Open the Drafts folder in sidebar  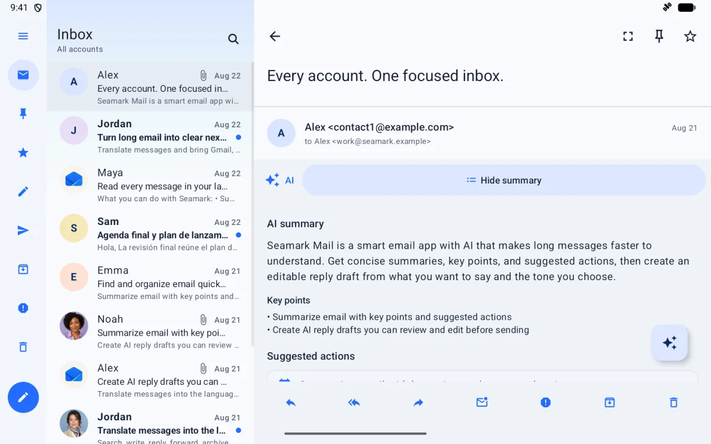pyautogui.click(x=23, y=191)
